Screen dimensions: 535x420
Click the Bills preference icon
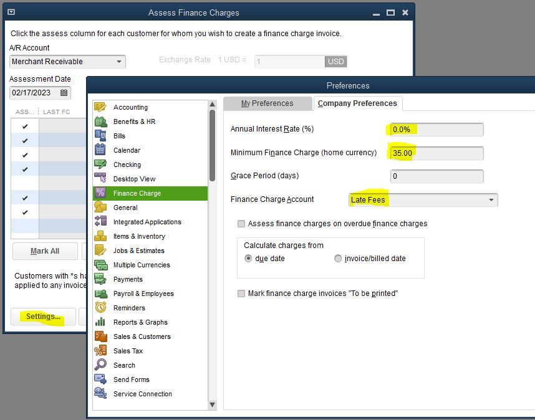100,136
